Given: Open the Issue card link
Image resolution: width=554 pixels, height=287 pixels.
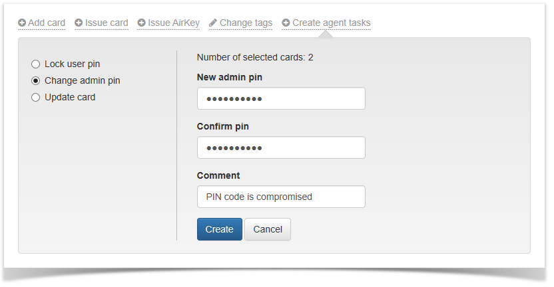Looking at the screenshot, I should click(x=107, y=23).
